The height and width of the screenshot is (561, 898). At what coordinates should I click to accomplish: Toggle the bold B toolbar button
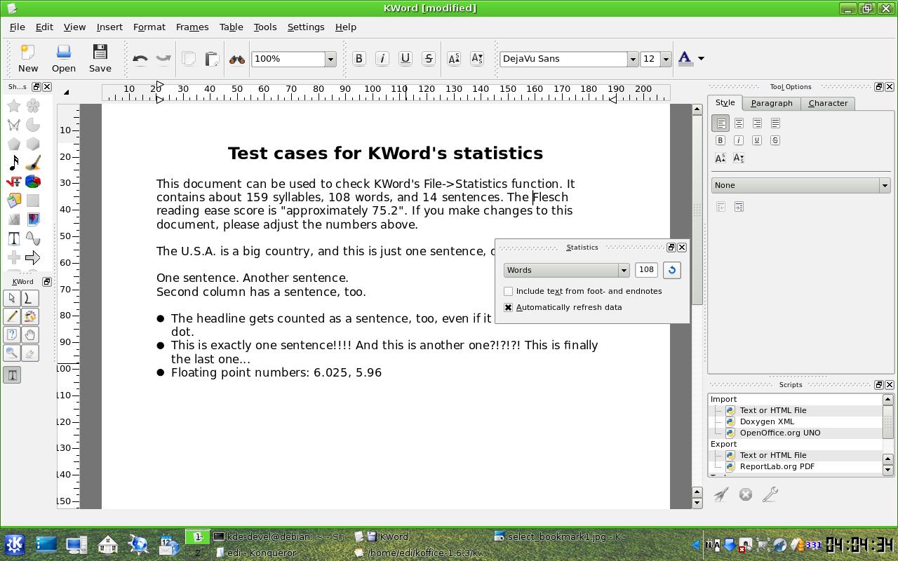coord(358,59)
